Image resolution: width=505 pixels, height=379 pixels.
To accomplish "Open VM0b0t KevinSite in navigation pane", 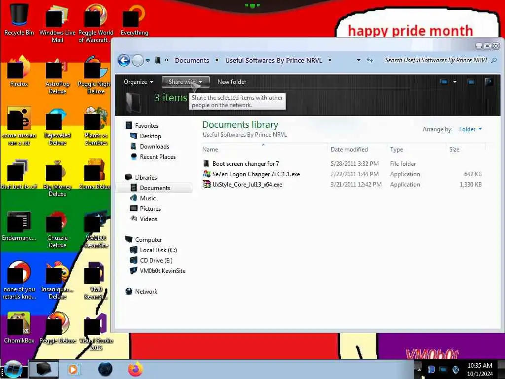I will click(162, 271).
